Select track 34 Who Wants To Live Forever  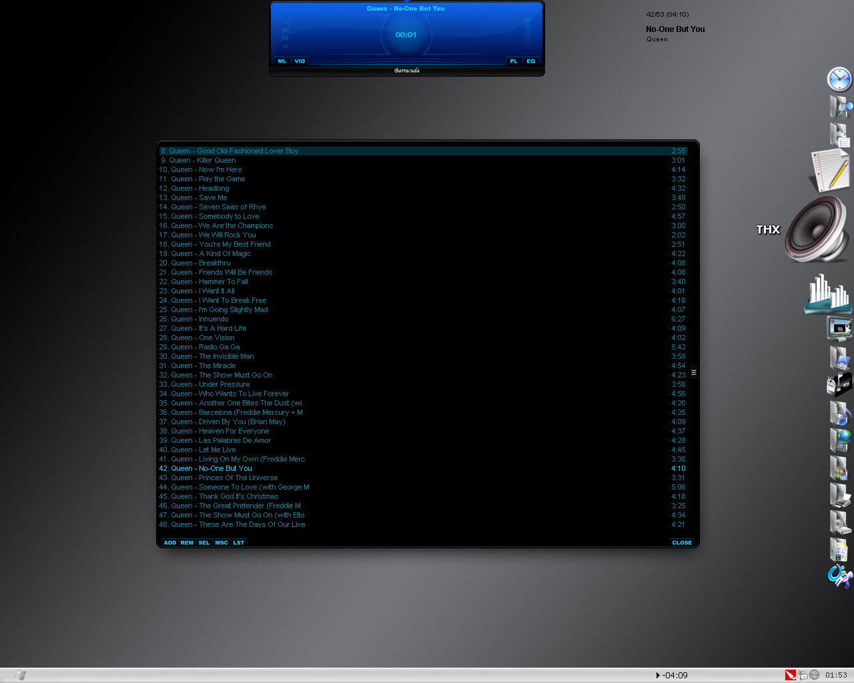pyautogui.click(x=423, y=394)
